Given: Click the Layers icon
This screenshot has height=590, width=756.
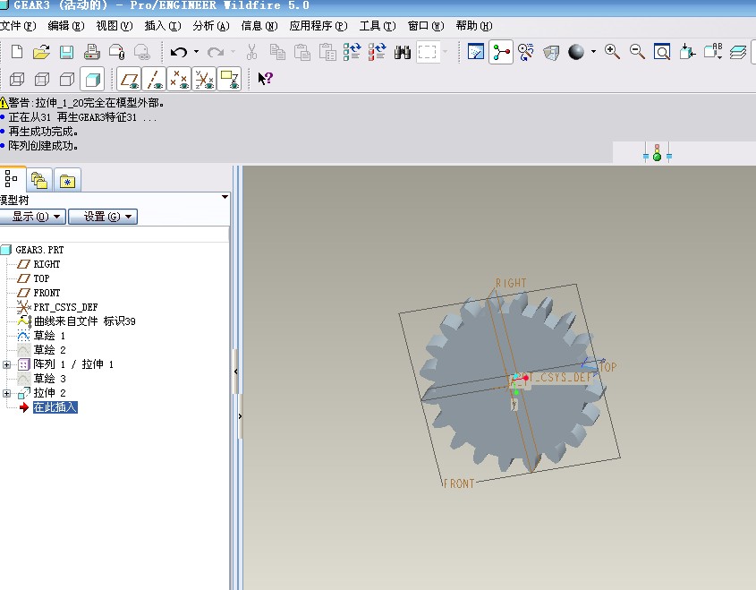Looking at the screenshot, I should click(x=738, y=52).
